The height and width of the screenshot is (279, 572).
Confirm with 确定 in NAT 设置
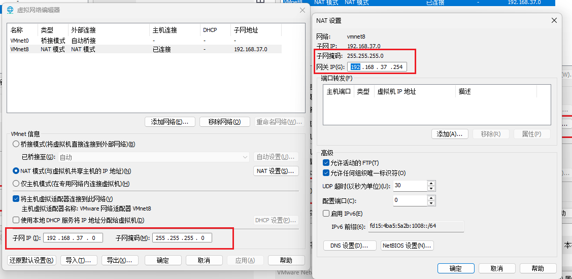[x=456, y=268]
